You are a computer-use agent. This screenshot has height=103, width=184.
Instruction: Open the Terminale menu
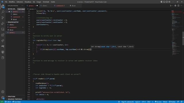46,2
